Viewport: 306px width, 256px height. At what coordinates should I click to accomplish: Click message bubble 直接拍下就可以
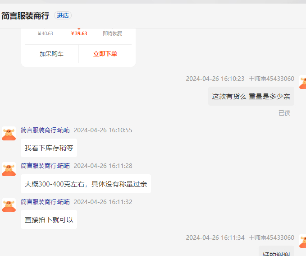49,219
